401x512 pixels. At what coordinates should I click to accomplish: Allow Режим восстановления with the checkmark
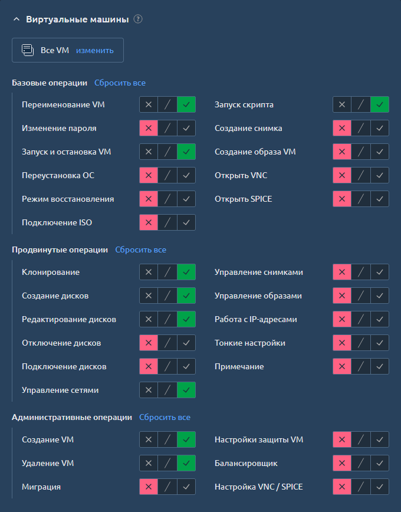coord(186,199)
